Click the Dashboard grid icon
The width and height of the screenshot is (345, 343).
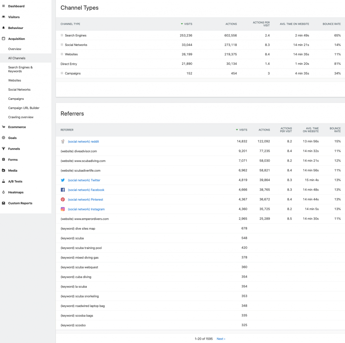pos(3,6)
